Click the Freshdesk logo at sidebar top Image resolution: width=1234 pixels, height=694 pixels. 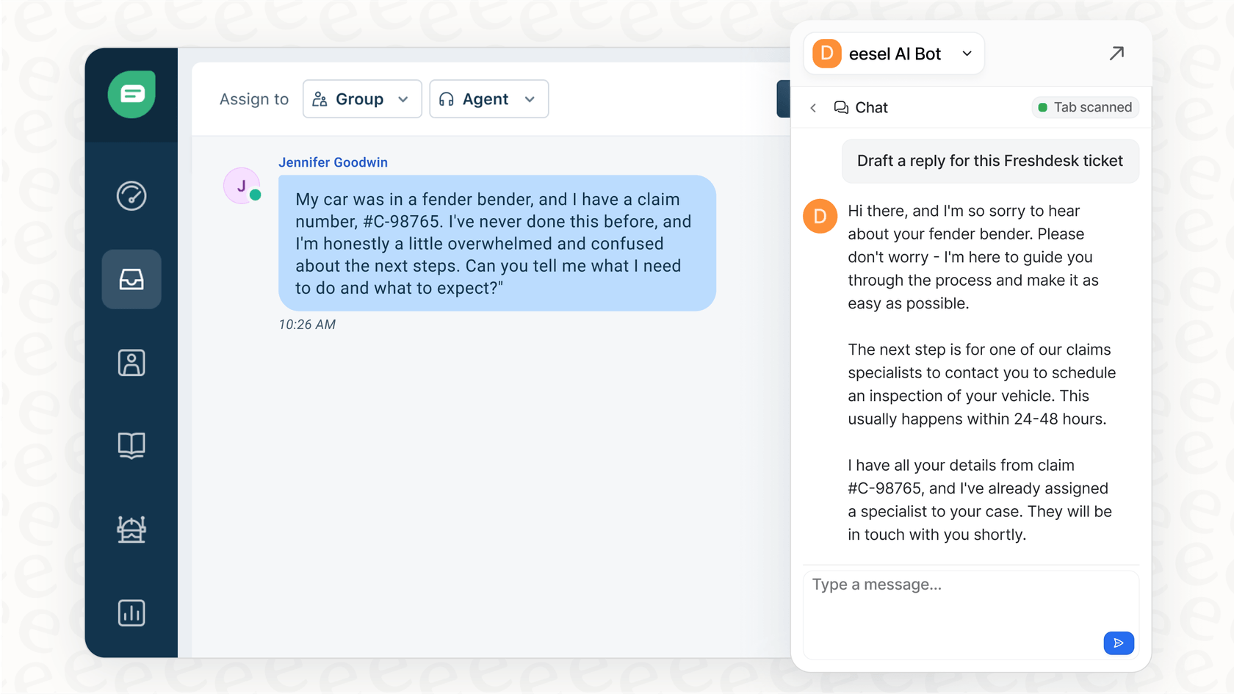click(131, 94)
